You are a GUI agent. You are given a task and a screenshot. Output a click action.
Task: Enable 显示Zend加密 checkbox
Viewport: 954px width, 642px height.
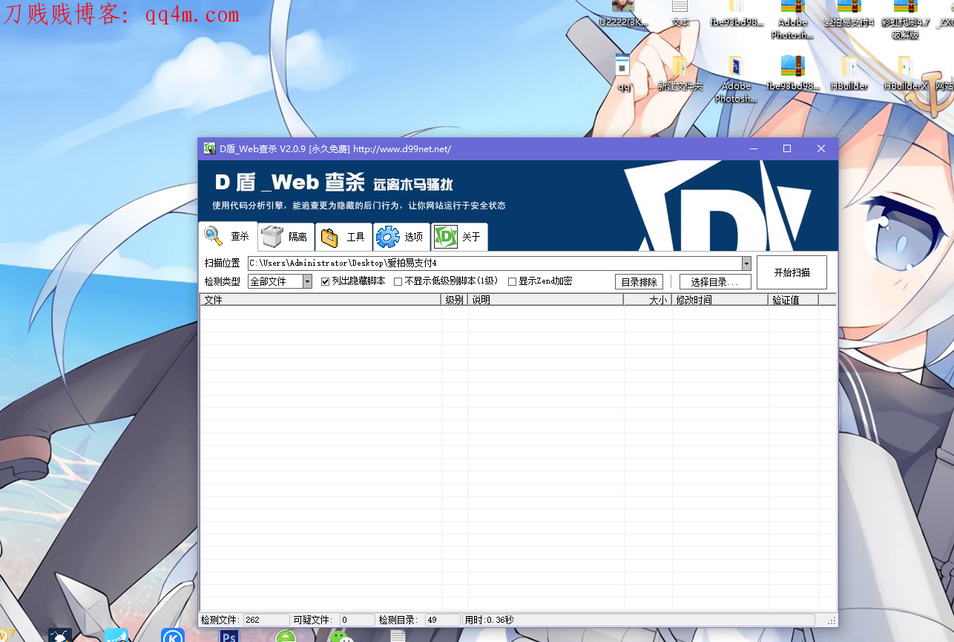512,281
